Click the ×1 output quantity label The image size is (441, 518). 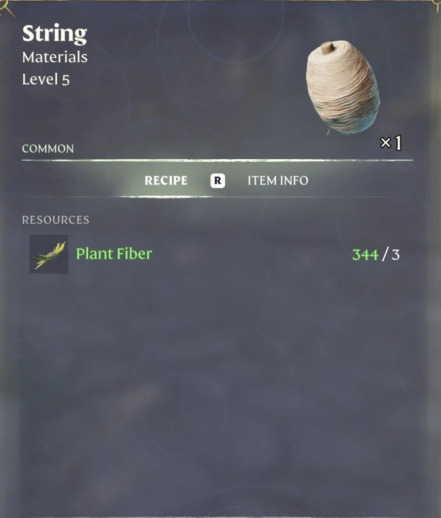coord(391,143)
